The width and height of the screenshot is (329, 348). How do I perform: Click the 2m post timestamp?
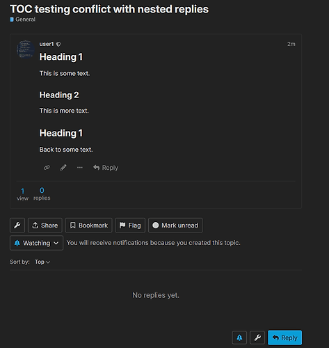(x=291, y=44)
